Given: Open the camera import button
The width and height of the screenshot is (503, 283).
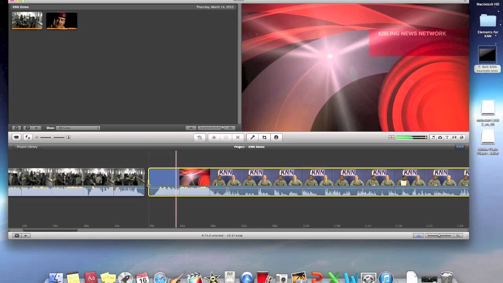Looking at the screenshot, I should tap(16, 137).
